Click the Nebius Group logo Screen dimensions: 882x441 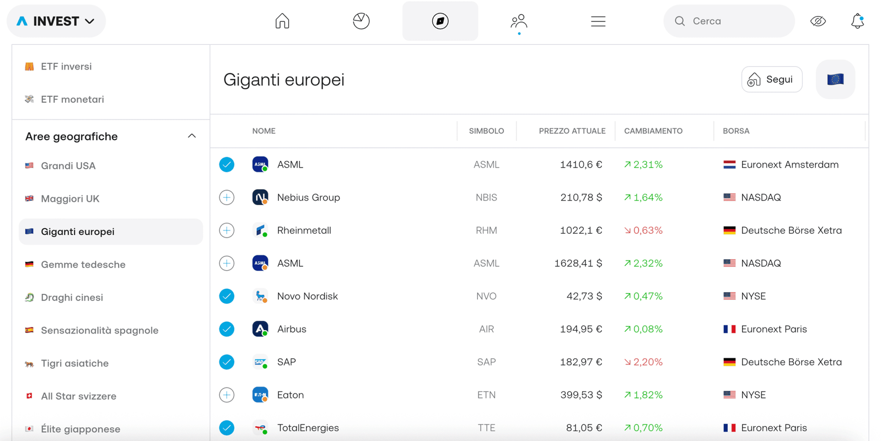click(x=260, y=197)
